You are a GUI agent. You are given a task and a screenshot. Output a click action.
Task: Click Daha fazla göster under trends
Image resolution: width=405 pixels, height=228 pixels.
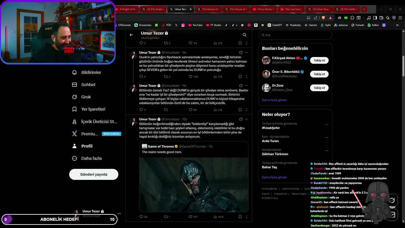click(x=275, y=177)
